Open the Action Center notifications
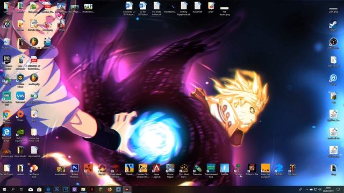This screenshot has width=344, height=193. (x=338, y=189)
